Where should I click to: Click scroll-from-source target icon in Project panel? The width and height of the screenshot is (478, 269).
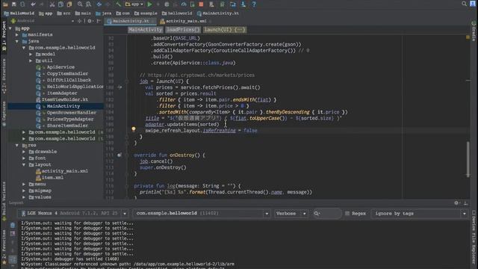click(x=80, y=21)
